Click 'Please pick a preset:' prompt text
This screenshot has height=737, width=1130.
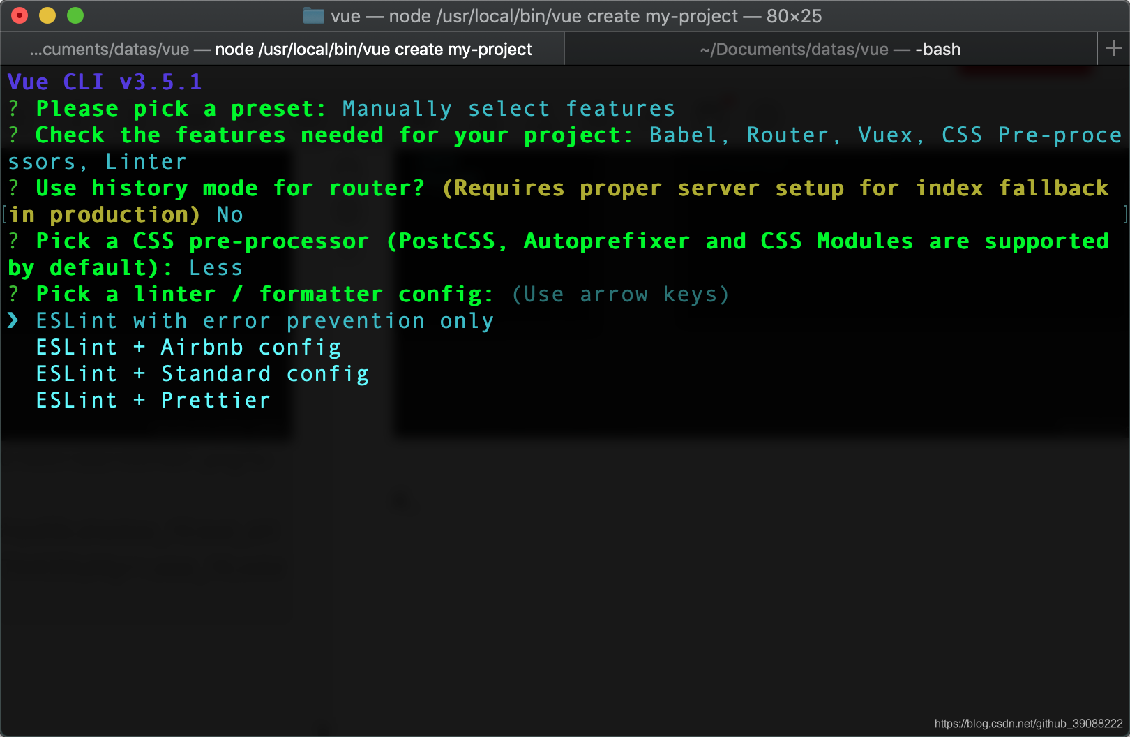pos(181,109)
